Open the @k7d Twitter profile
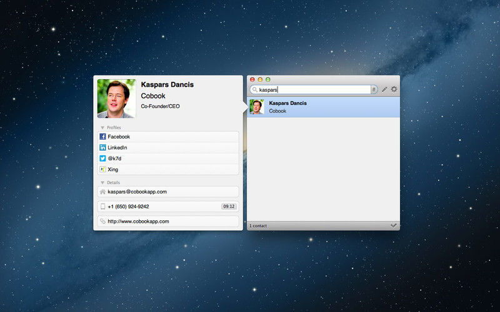This screenshot has height=312, width=500. [x=168, y=158]
